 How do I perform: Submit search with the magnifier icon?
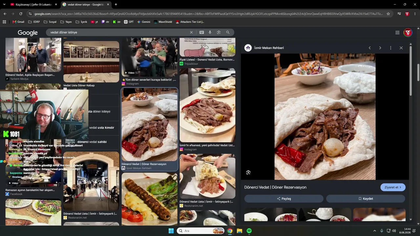click(x=228, y=32)
